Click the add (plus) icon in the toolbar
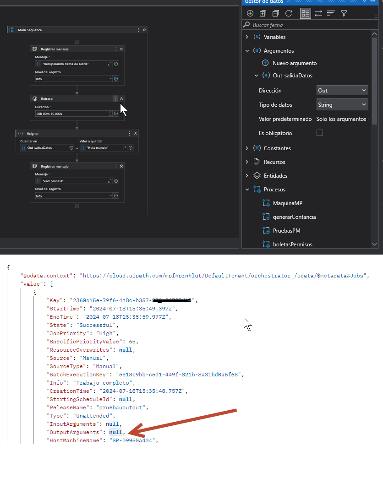This screenshot has width=383, height=478. click(250, 13)
